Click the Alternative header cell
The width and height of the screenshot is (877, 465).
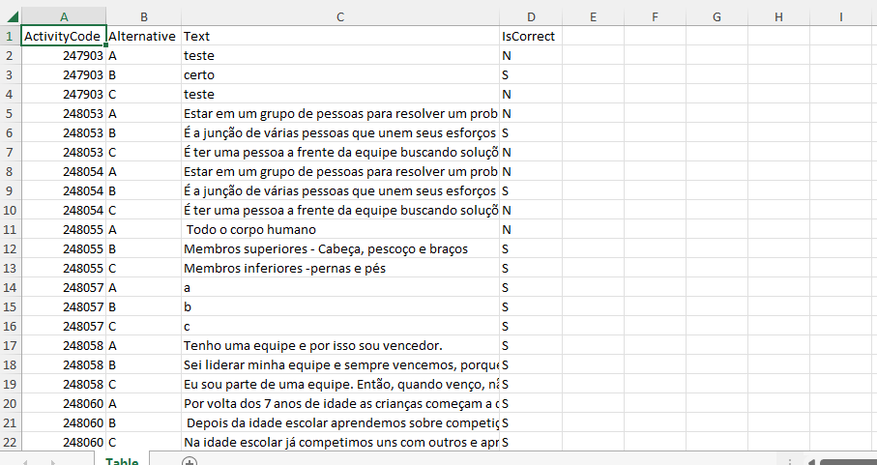(x=144, y=37)
